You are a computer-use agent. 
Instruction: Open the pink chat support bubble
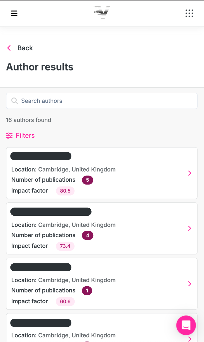click(x=186, y=325)
